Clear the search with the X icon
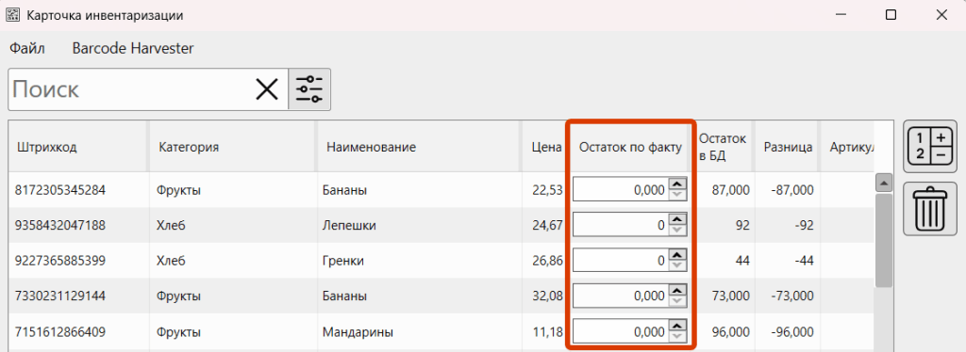The height and width of the screenshot is (352, 966). (267, 89)
